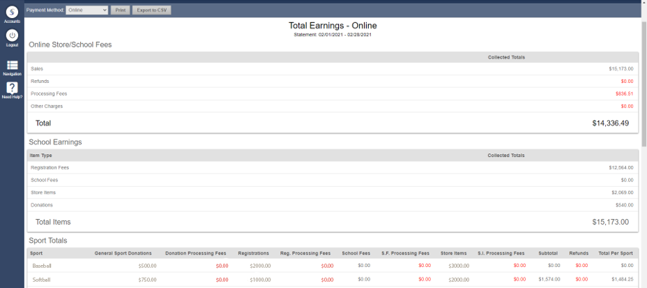Click Softball donations value $750.00
This screenshot has width=647, height=288.
148,280
